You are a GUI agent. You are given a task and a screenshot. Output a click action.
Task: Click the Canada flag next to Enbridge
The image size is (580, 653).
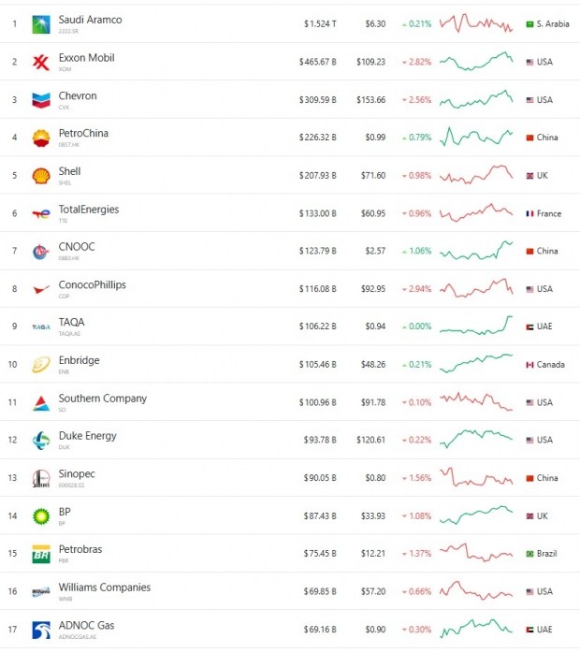pyautogui.click(x=530, y=365)
